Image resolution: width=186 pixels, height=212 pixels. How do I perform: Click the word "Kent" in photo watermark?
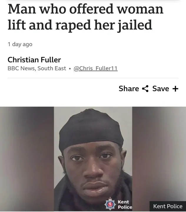pyautogui.click(x=123, y=202)
